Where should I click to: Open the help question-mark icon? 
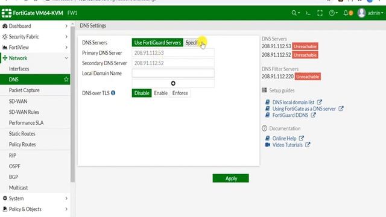[332, 13]
